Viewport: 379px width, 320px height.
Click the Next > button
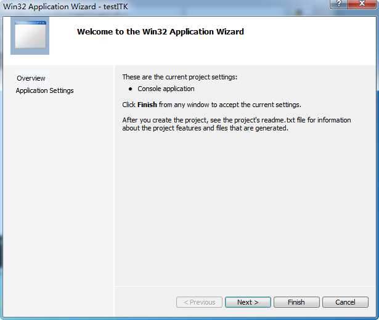coord(248,302)
